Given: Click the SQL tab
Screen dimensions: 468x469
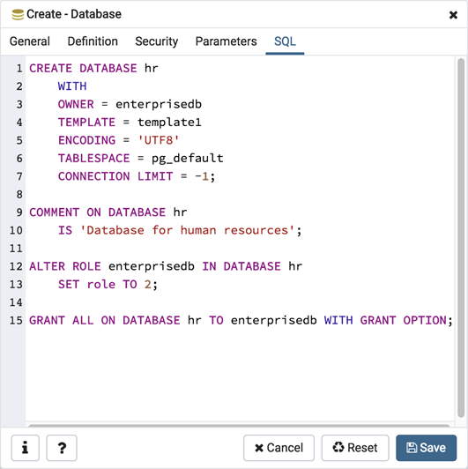Looking at the screenshot, I should click(x=285, y=41).
